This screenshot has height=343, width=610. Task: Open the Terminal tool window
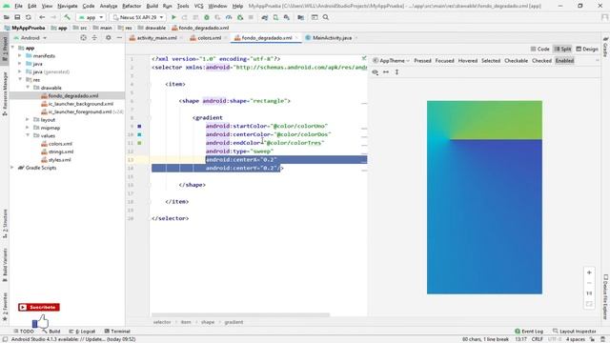coord(117,332)
